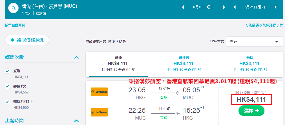
Task: Click the 6月10日 週日 departure date
Action: click(x=203, y=7)
